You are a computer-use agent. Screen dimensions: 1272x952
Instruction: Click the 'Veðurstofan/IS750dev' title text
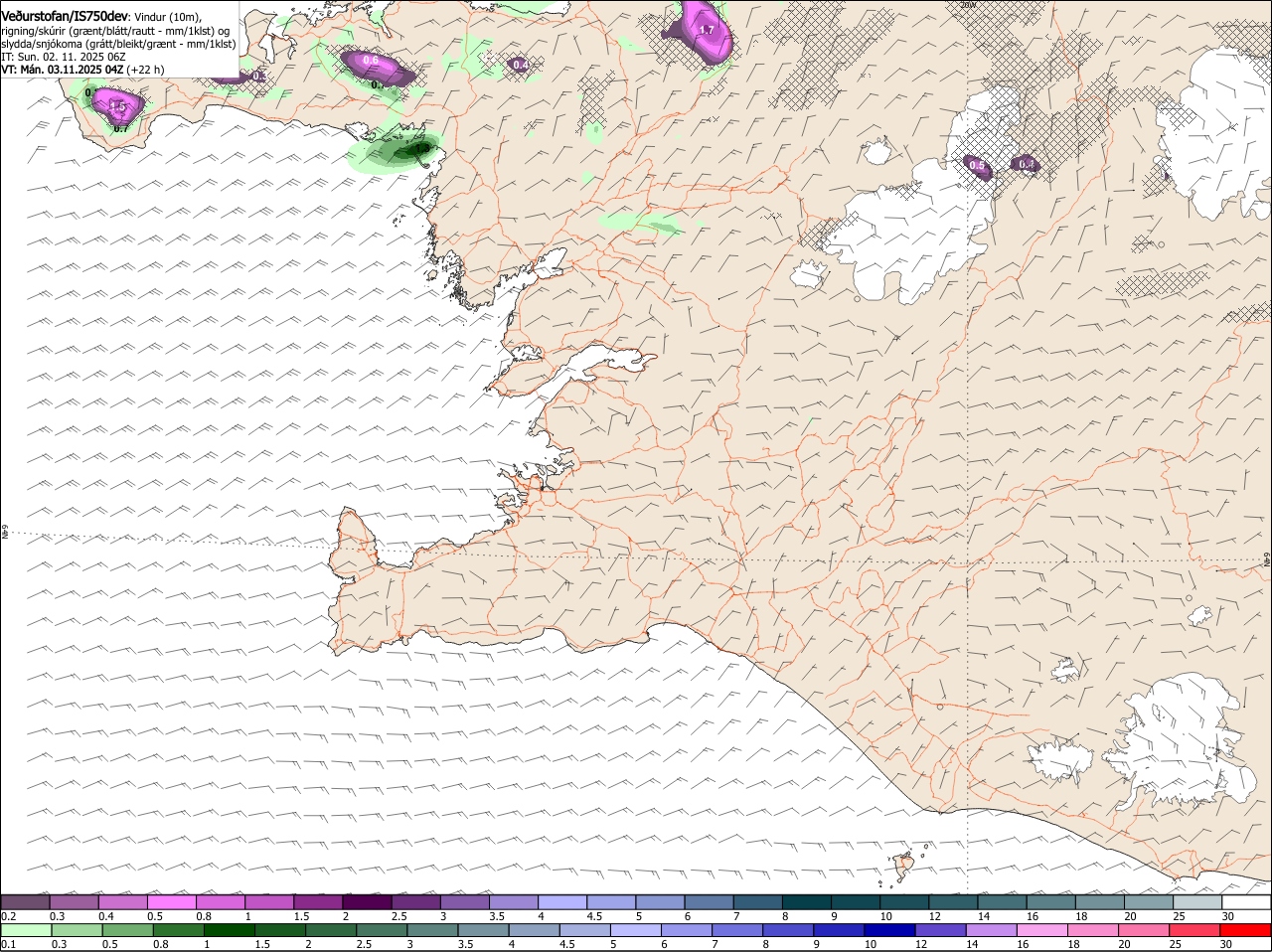[65, 15]
